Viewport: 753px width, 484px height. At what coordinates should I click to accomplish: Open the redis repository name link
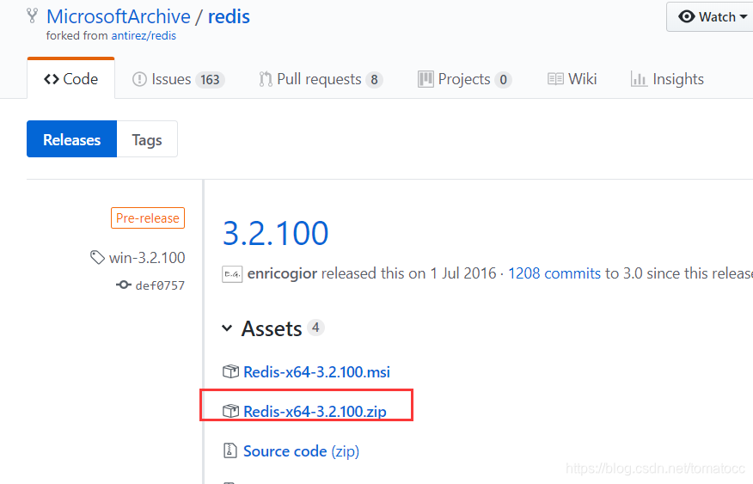point(229,17)
